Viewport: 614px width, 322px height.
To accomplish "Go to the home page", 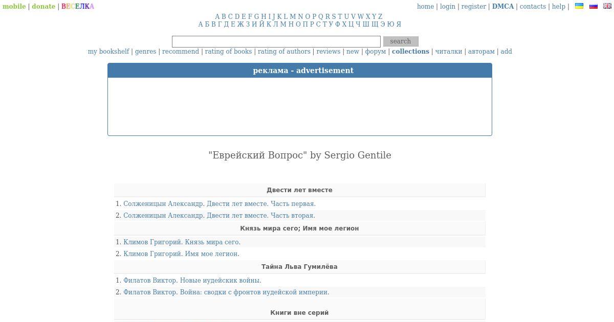I will point(425,7).
